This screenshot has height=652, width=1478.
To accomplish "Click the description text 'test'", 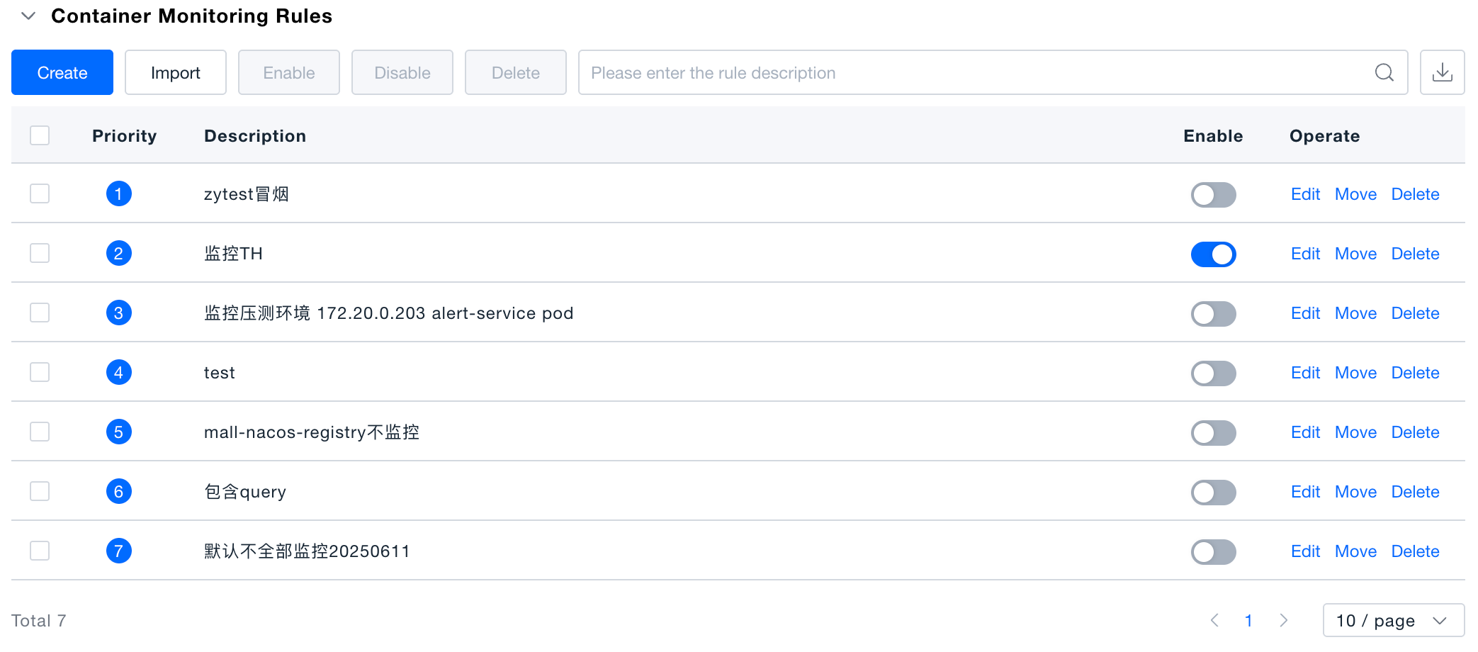I will [x=219, y=373].
